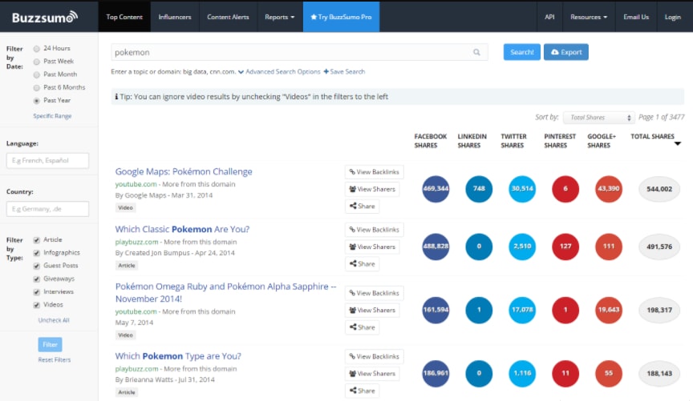Image resolution: width=693 pixels, height=401 pixels.
Task: Open the Content Alerts tab
Action: pos(228,17)
